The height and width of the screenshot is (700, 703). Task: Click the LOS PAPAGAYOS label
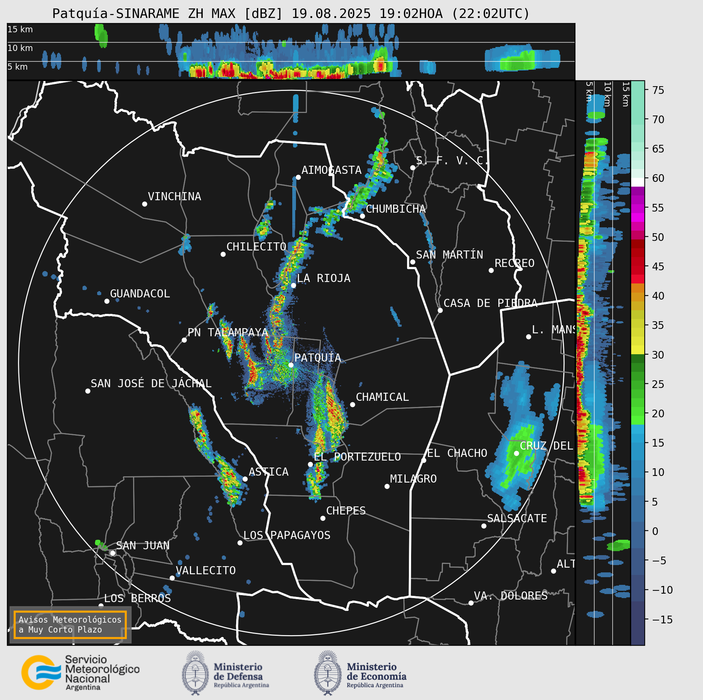(x=287, y=535)
